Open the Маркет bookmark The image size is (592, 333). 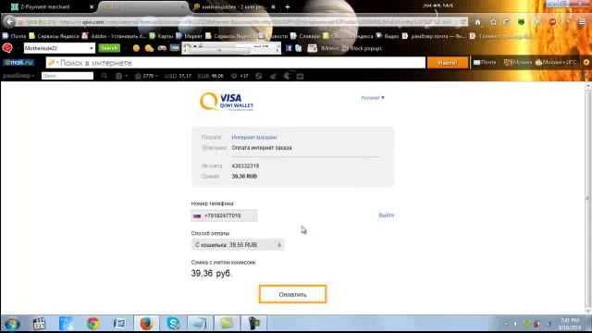(189, 36)
